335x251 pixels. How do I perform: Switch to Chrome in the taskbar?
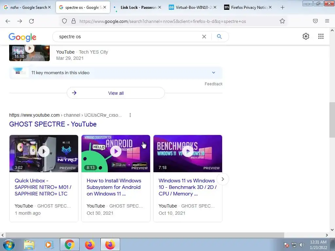click(69, 244)
